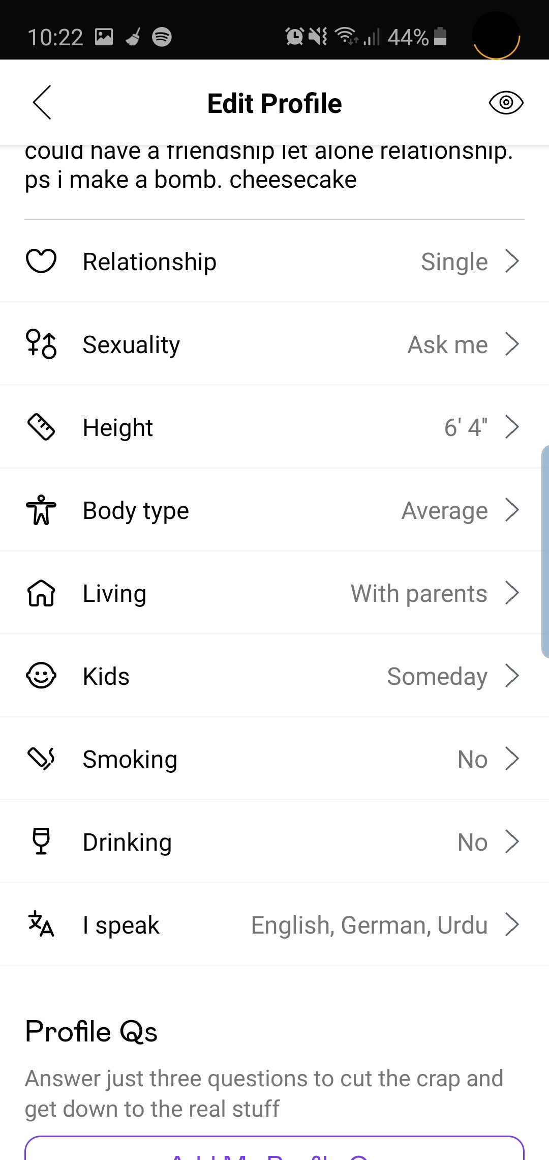Open the Living row showing With parents
The image size is (549, 1160).
pyautogui.click(x=419, y=593)
